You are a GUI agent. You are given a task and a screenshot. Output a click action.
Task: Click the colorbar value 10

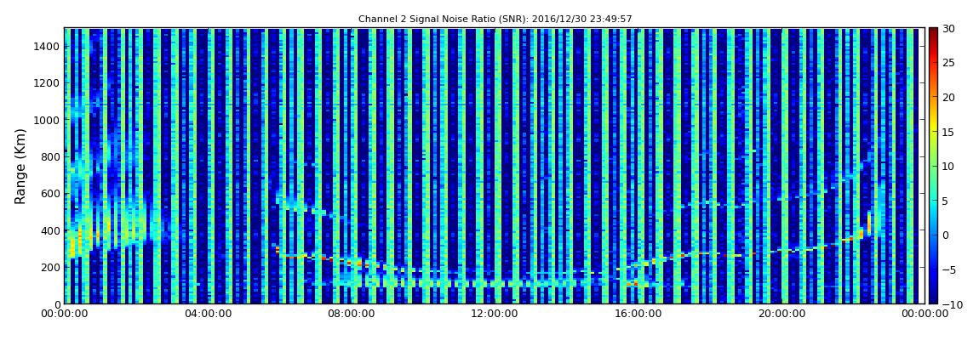tap(948, 166)
